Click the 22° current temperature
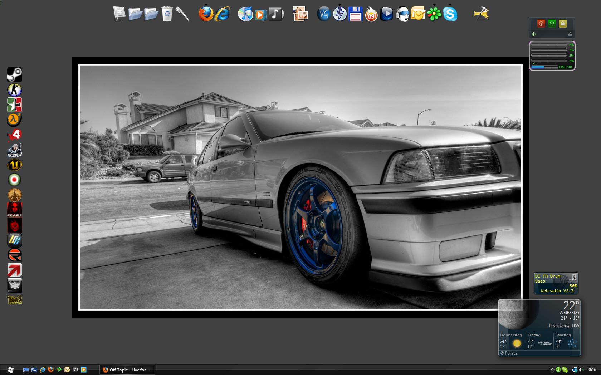601x375 pixels. click(x=571, y=305)
